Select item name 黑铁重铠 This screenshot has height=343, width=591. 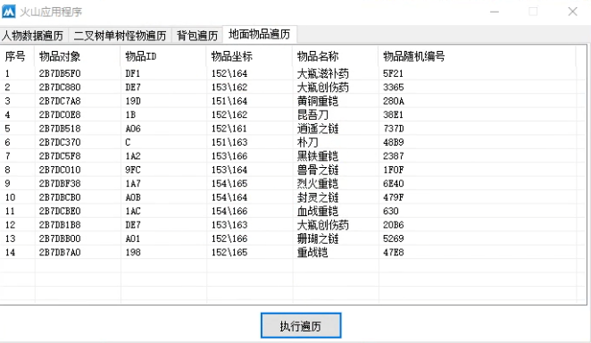318,156
